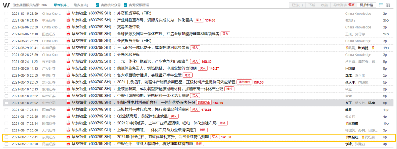
Task: Open PDF icon of 国盛证券 report
Action: pos(68,34)
